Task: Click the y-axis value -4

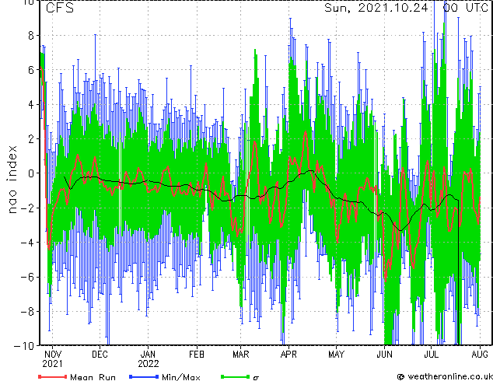Action: click(x=27, y=243)
